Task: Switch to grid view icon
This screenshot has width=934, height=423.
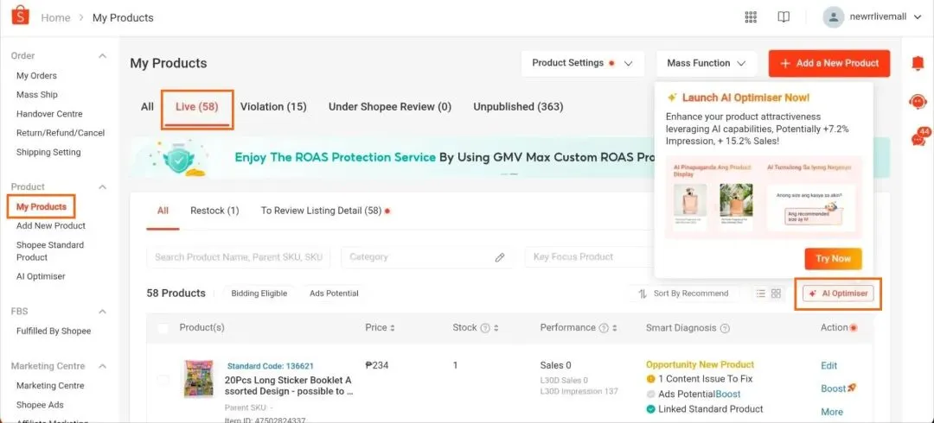Action: [x=776, y=294]
